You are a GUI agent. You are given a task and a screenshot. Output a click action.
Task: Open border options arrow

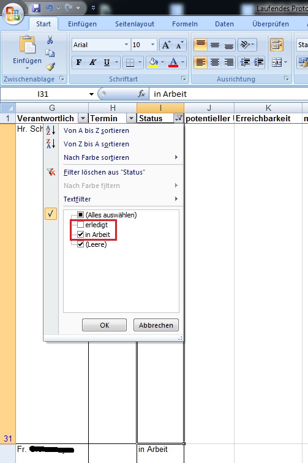pyautogui.click(x=140, y=62)
